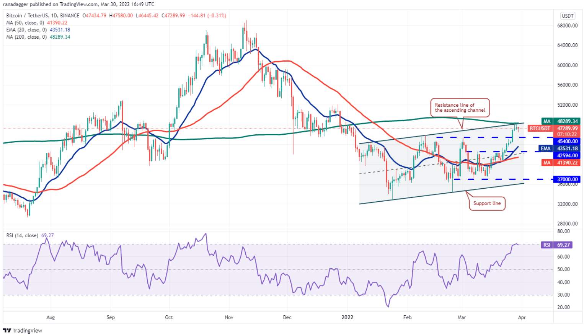
Task: Click the 64000.00 price axis tick
Action: click(x=567, y=45)
